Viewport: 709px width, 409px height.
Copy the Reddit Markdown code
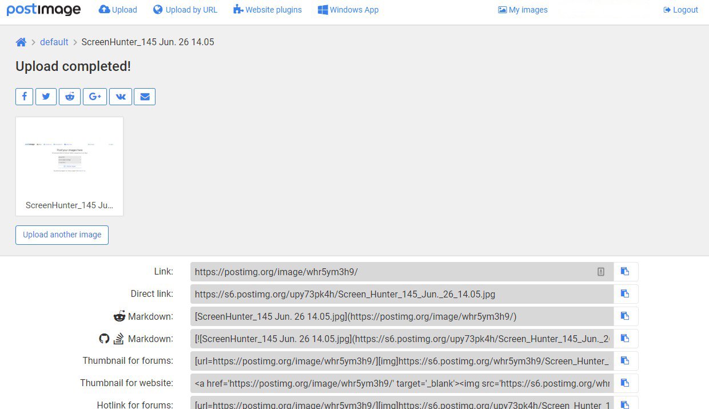(626, 316)
